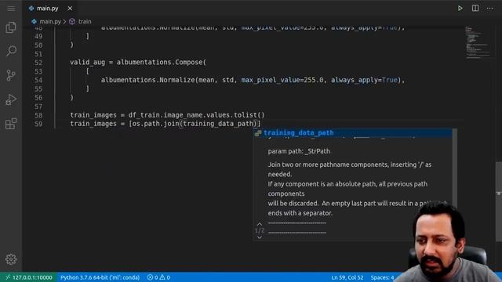Click df_train.image_name.values.tolist() on line 58

pos(196,115)
